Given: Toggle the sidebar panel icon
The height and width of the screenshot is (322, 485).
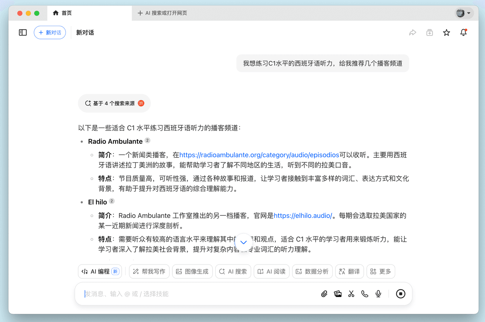Looking at the screenshot, I should (23, 33).
